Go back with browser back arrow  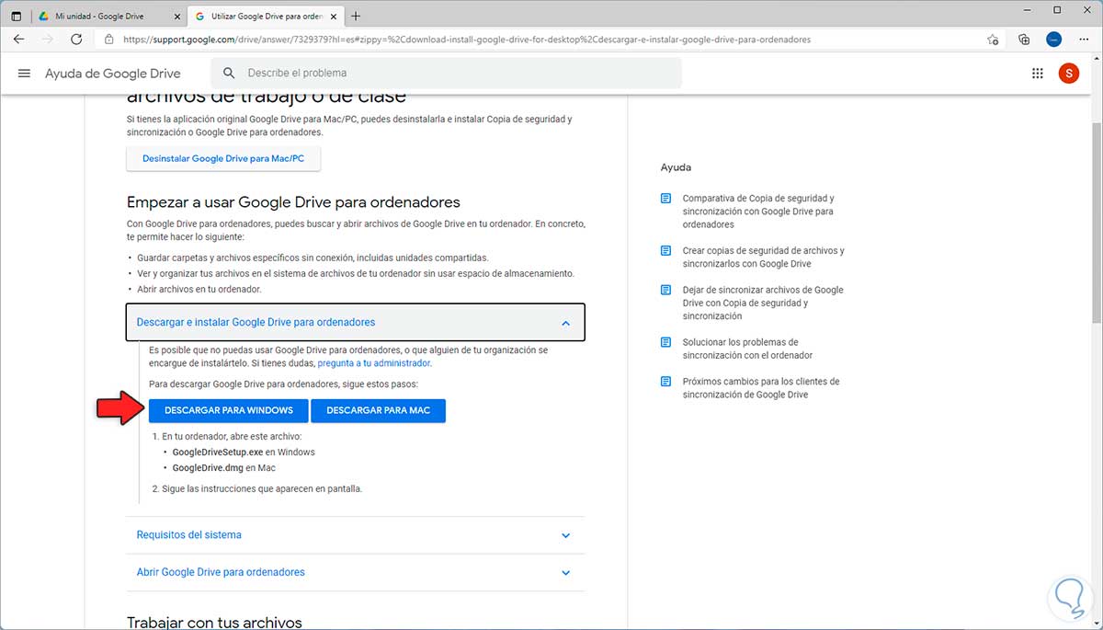click(x=19, y=40)
